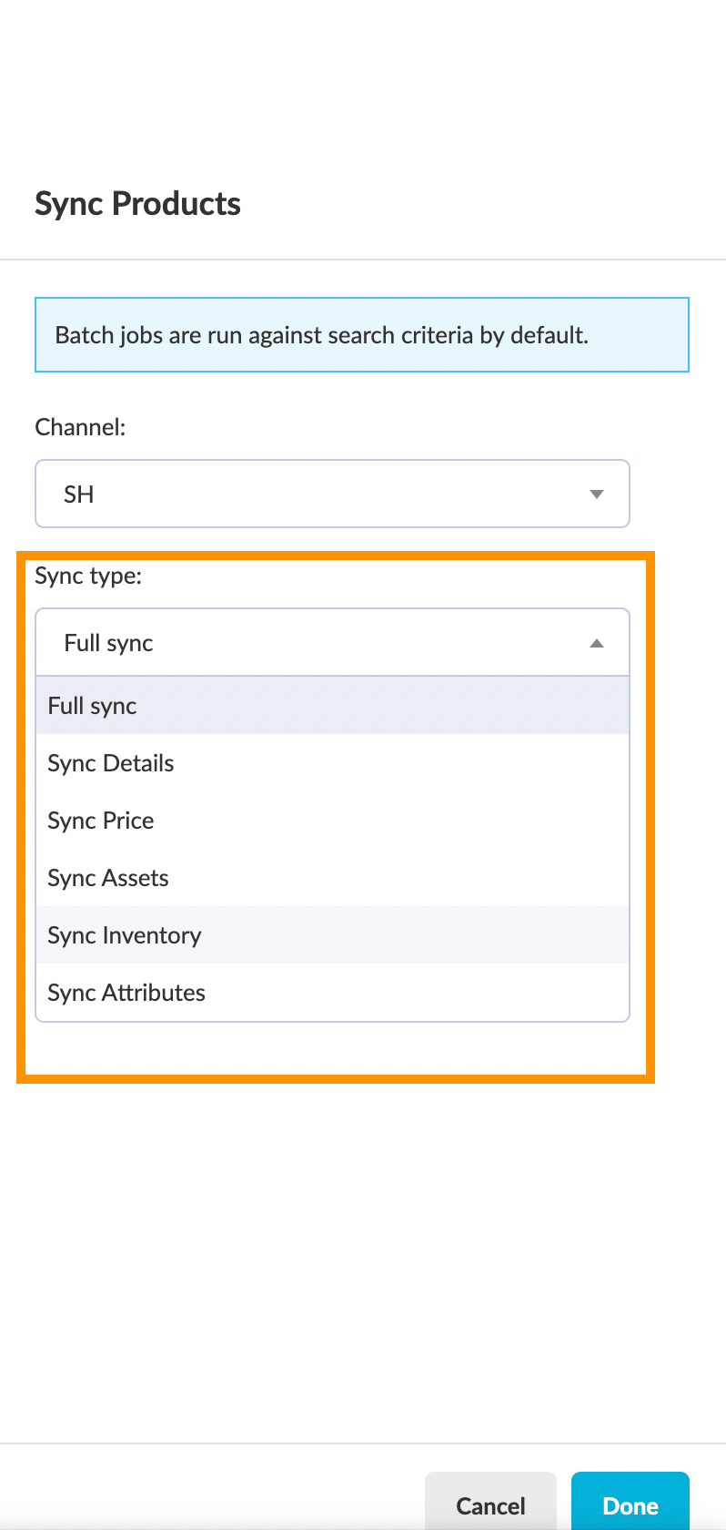
Task: Click the Channel dropdown arrow icon
Action: (x=597, y=495)
